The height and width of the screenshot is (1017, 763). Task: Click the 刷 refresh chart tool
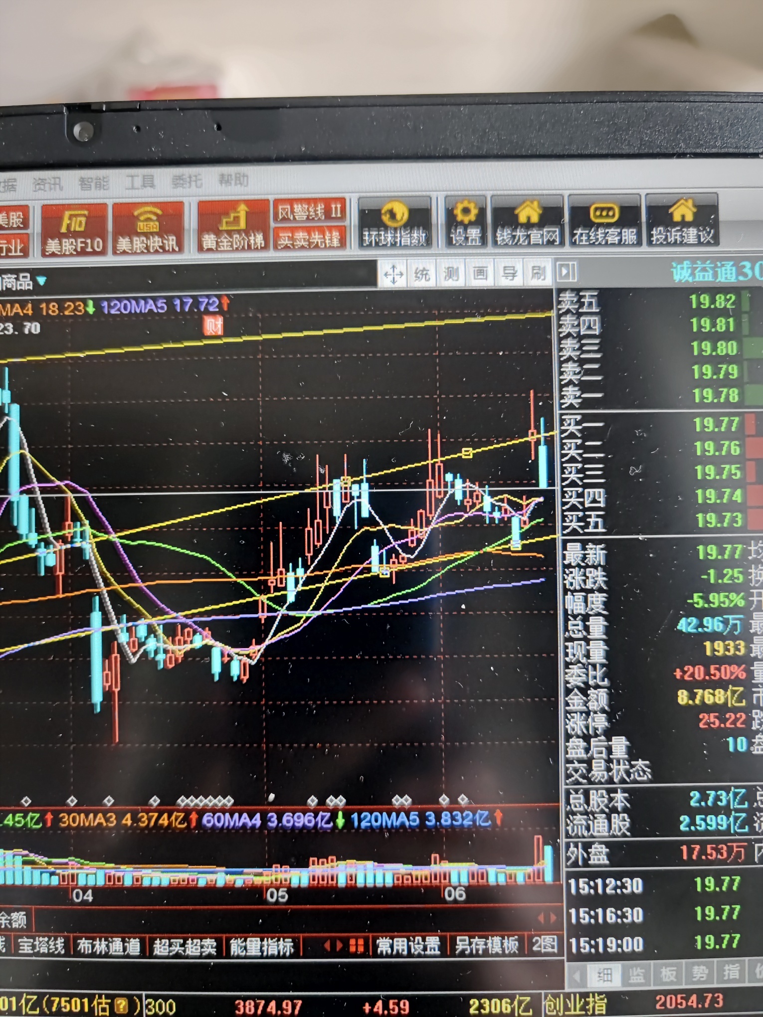click(538, 272)
